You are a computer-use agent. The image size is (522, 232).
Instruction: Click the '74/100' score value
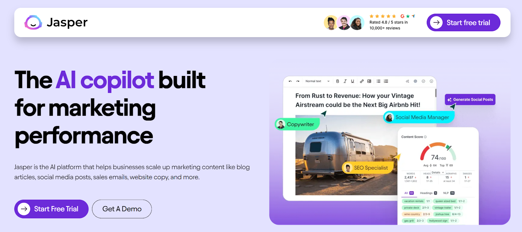438,158
